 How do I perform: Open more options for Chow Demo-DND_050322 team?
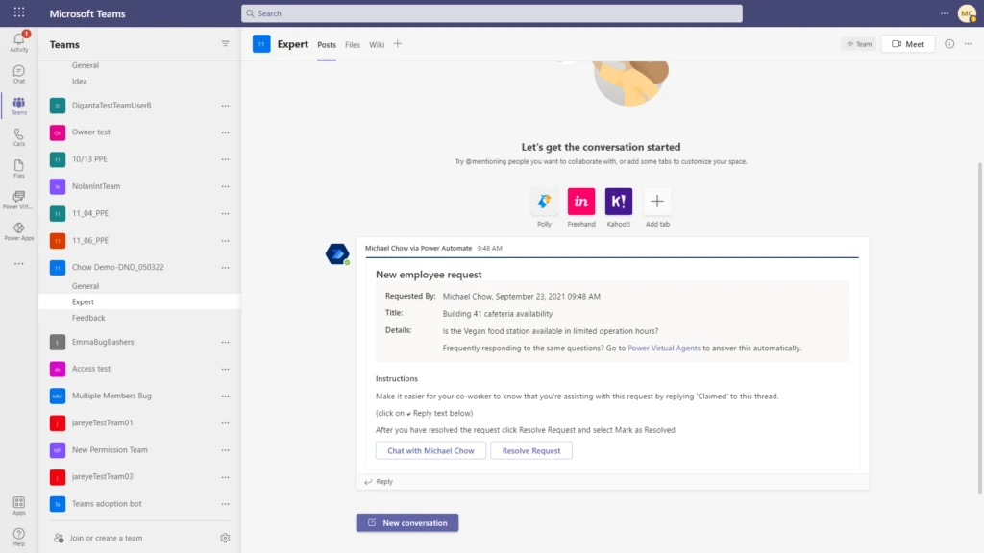point(224,268)
